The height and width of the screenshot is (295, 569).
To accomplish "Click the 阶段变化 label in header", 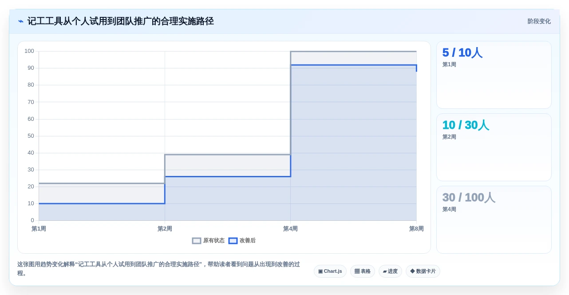I will (539, 21).
